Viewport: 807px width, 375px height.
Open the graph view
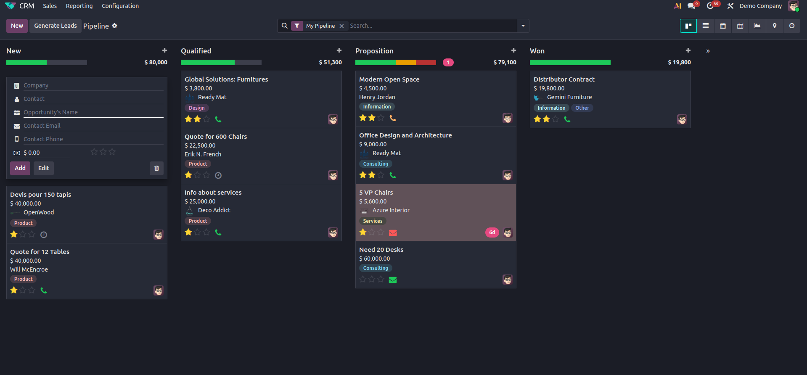pos(757,26)
